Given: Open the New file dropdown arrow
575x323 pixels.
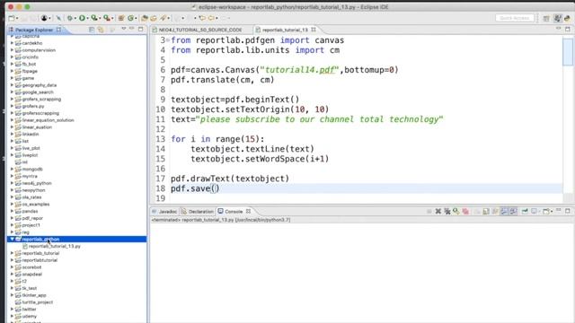Looking at the screenshot, I should (x=17, y=18).
